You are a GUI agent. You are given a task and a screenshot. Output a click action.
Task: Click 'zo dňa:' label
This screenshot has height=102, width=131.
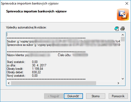(x=12, y=65)
